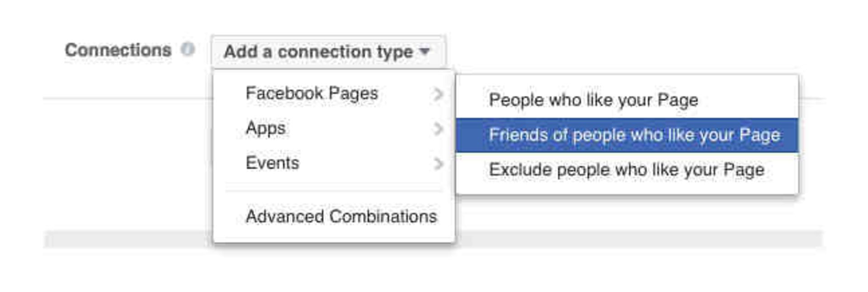Select People who like your Page

click(593, 100)
